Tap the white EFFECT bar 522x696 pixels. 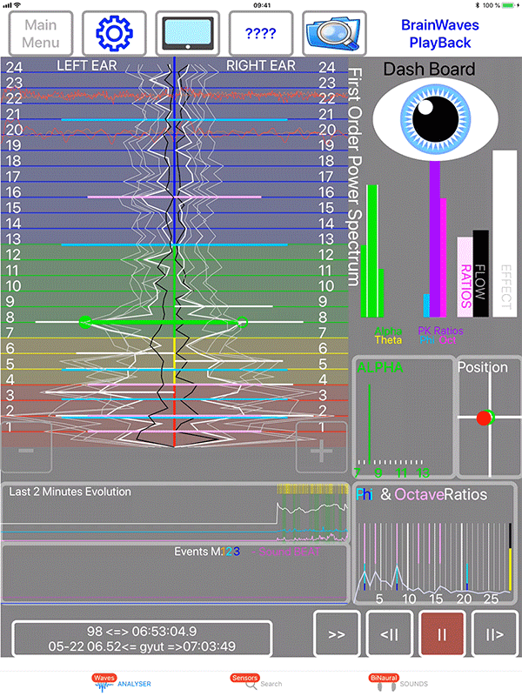point(505,233)
